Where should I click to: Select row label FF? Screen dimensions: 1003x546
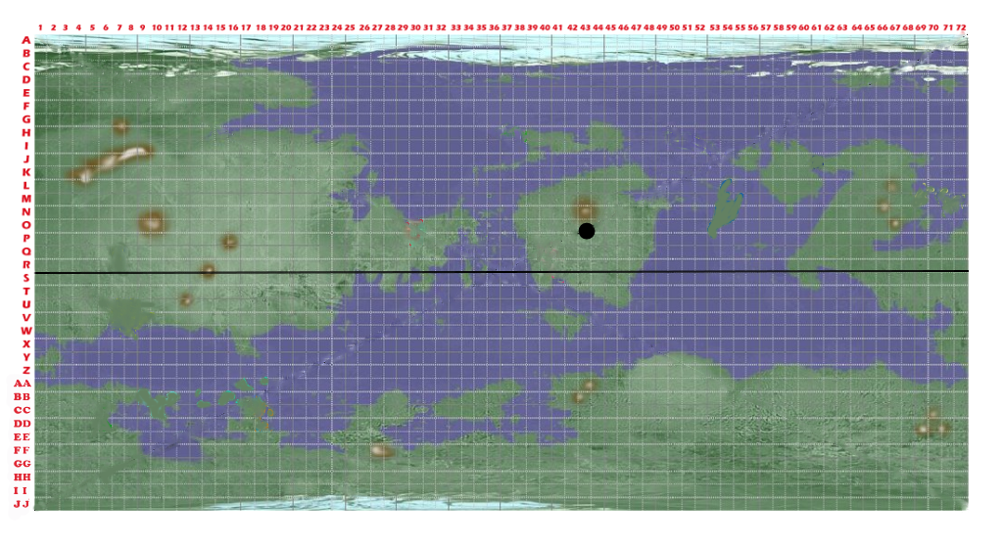point(22,450)
